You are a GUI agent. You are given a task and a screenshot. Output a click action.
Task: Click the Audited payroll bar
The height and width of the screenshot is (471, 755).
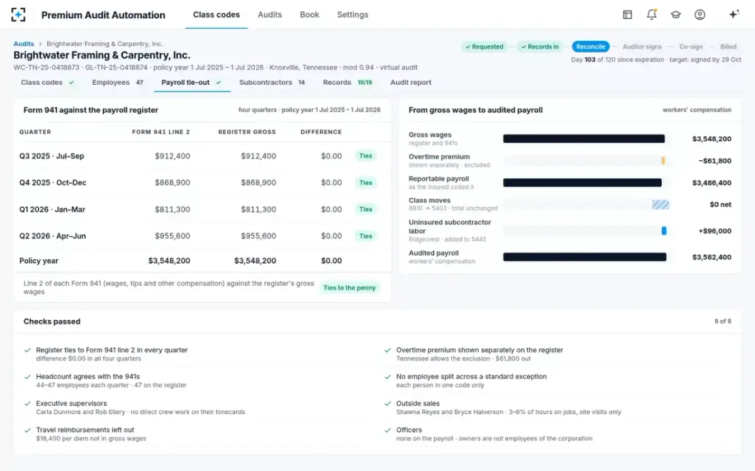coord(584,257)
